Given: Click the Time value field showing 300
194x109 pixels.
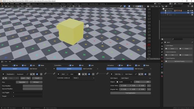Looking at the screenshot, I should tap(142, 82).
